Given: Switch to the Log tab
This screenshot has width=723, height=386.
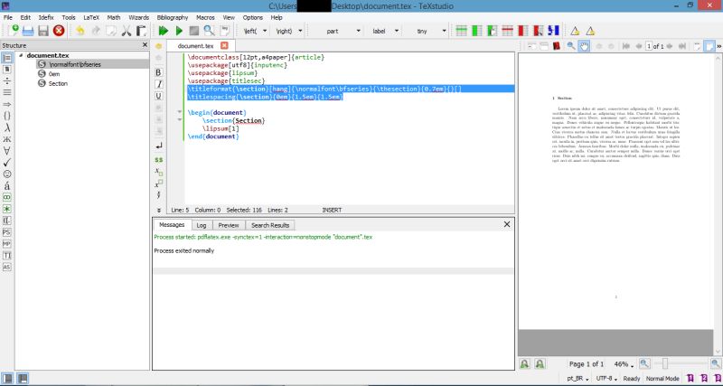Looking at the screenshot, I should (202, 225).
